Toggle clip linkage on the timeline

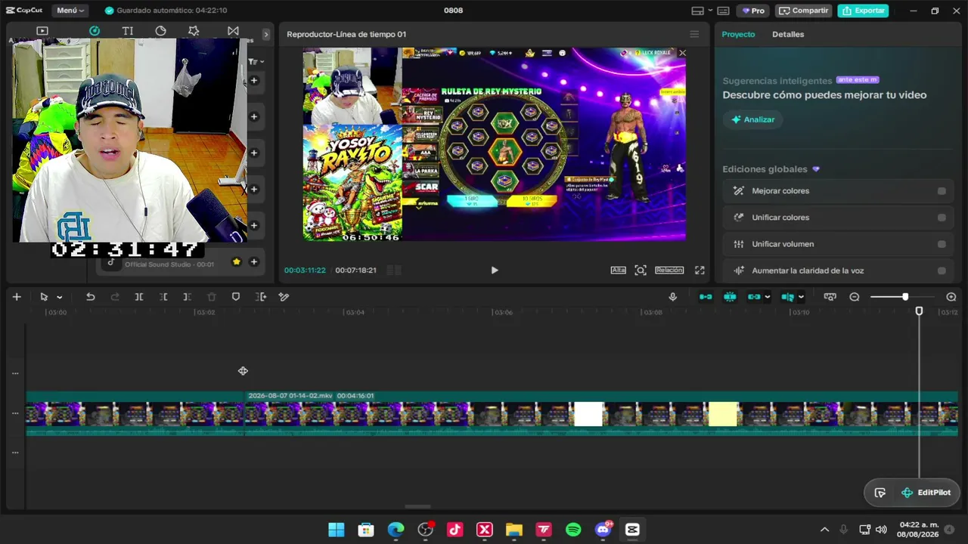[754, 297]
